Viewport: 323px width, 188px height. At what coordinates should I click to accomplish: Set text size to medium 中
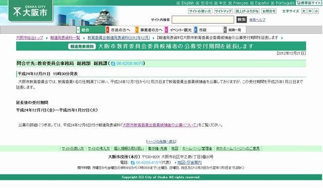(x=310, y=11)
